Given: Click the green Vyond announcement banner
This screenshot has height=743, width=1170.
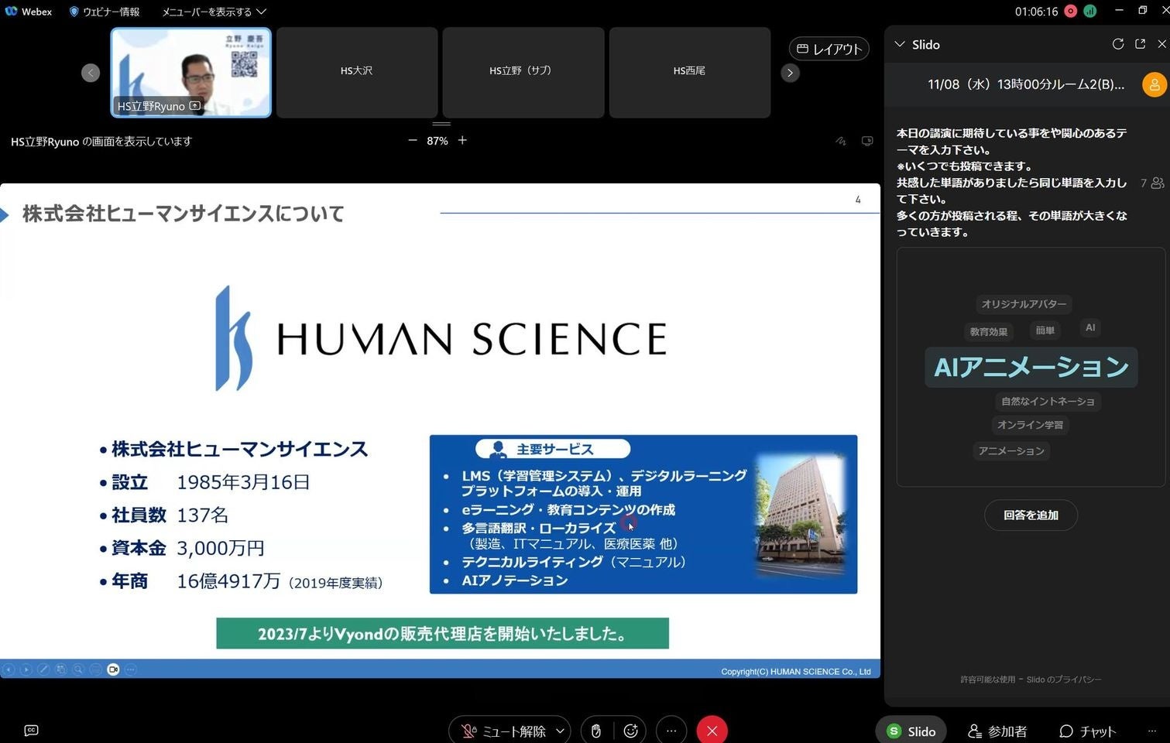Looking at the screenshot, I should pos(442,633).
